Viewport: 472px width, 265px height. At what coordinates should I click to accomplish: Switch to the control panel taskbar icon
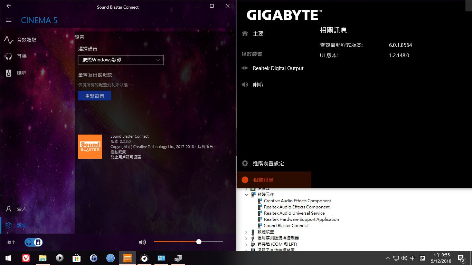[161, 258]
